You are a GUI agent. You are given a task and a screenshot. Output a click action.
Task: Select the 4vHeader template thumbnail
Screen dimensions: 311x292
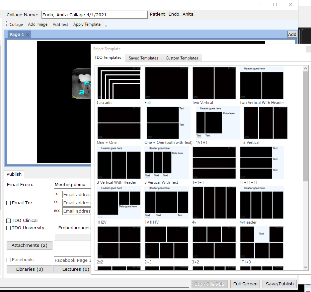pyautogui.click(x=262, y=202)
